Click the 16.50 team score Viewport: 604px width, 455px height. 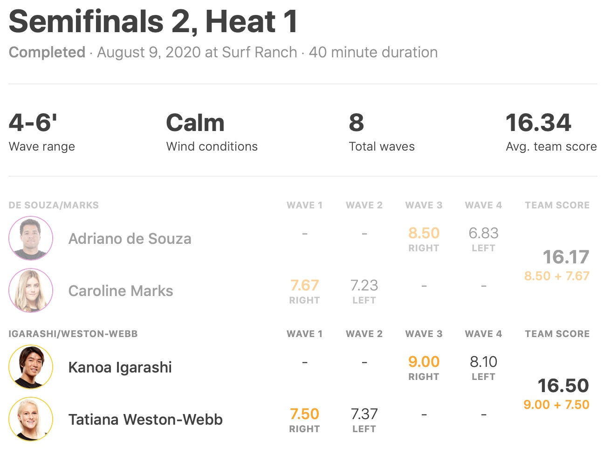[563, 386]
